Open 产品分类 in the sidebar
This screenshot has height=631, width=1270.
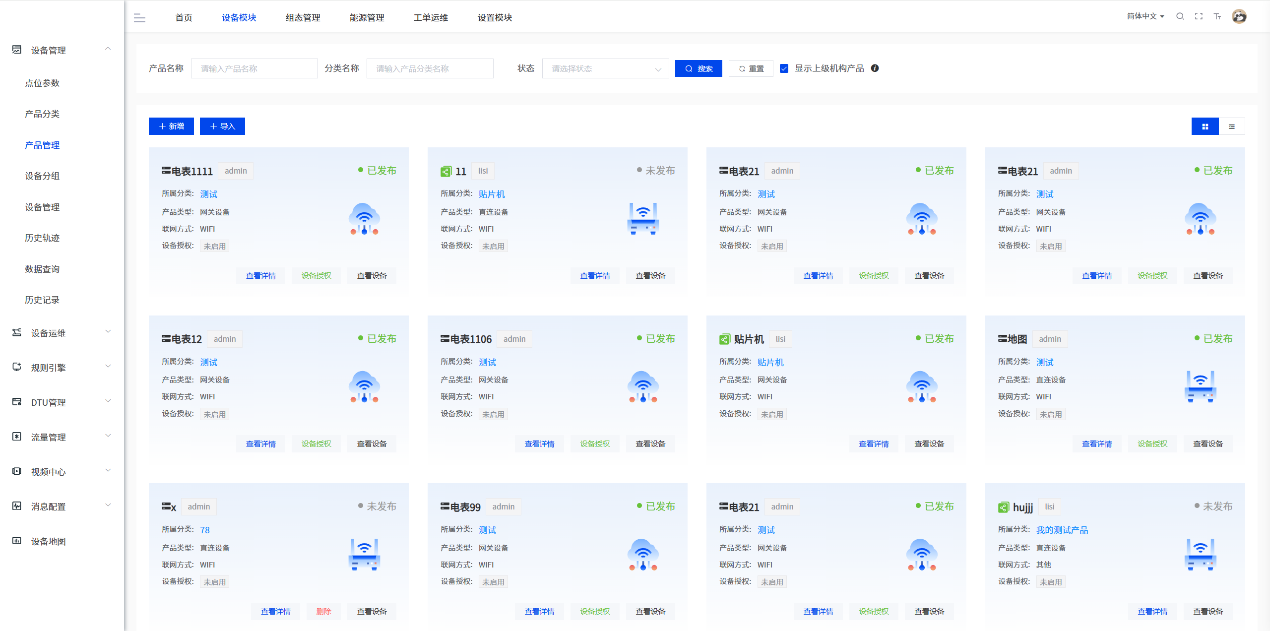(x=42, y=114)
